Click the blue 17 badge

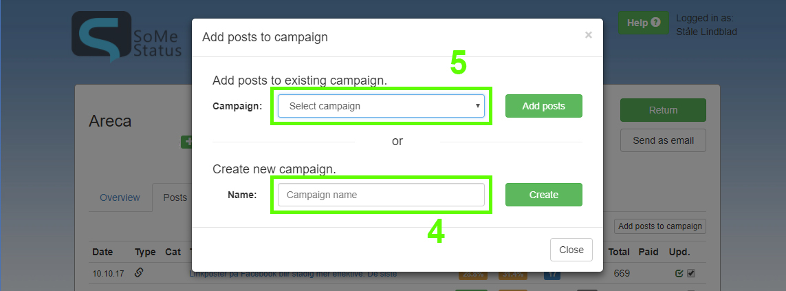pos(552,274)
